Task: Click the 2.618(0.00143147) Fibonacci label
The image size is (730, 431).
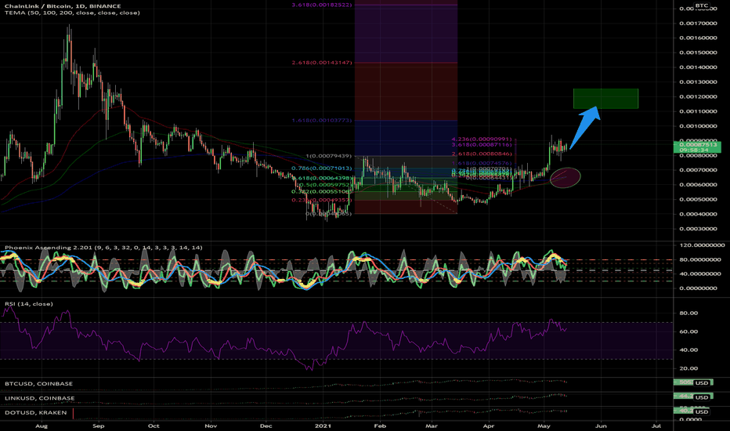Action: pyautogui.click(x=322, y=63)
